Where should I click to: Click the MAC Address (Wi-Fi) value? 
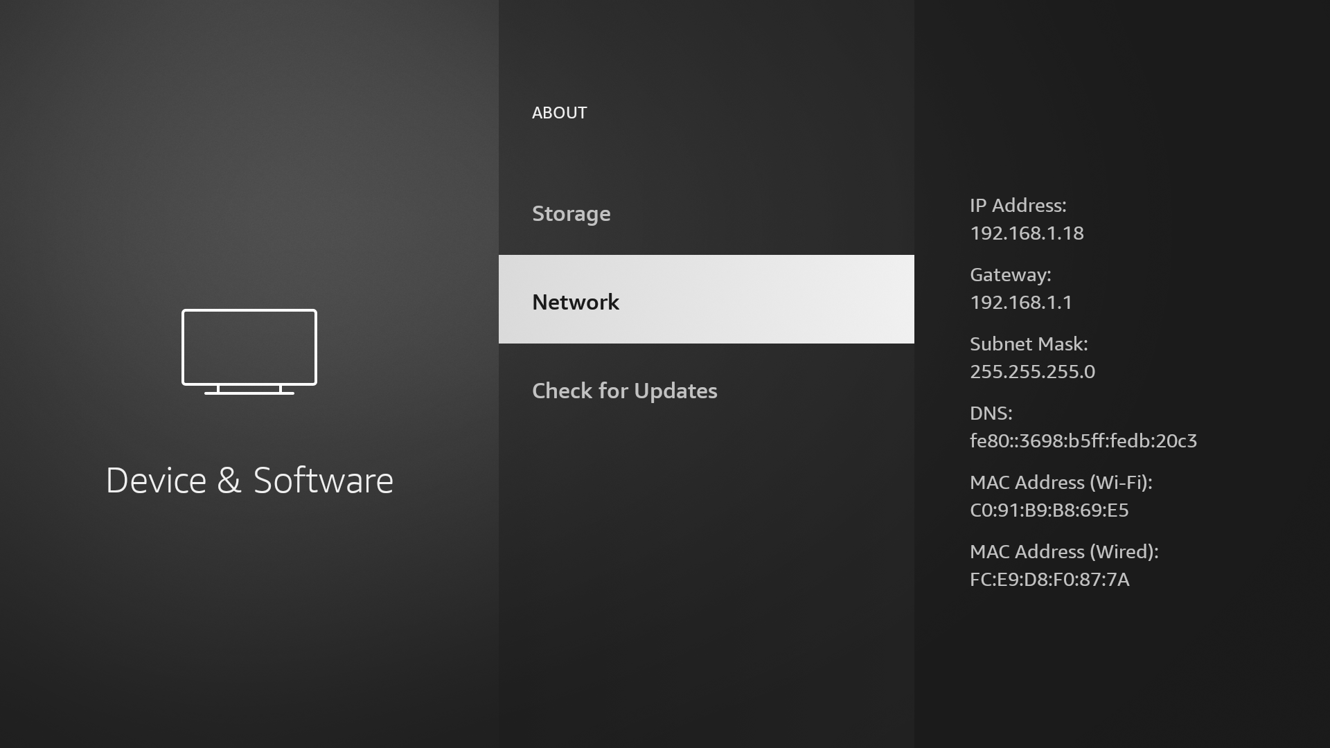click(1049, 510)
